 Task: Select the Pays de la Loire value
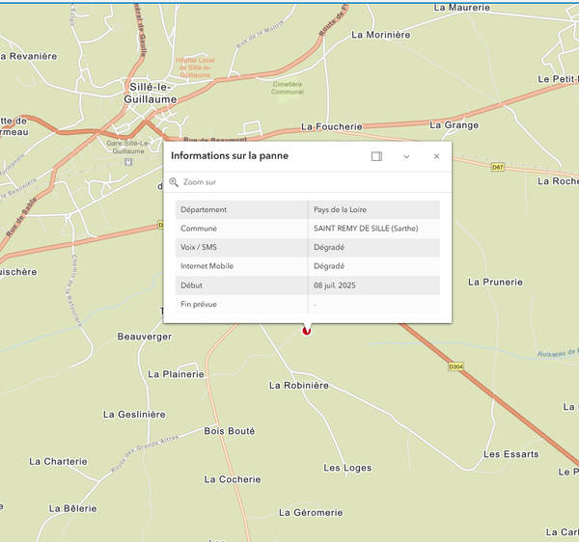pyautogui.click(x=340, y=209)
